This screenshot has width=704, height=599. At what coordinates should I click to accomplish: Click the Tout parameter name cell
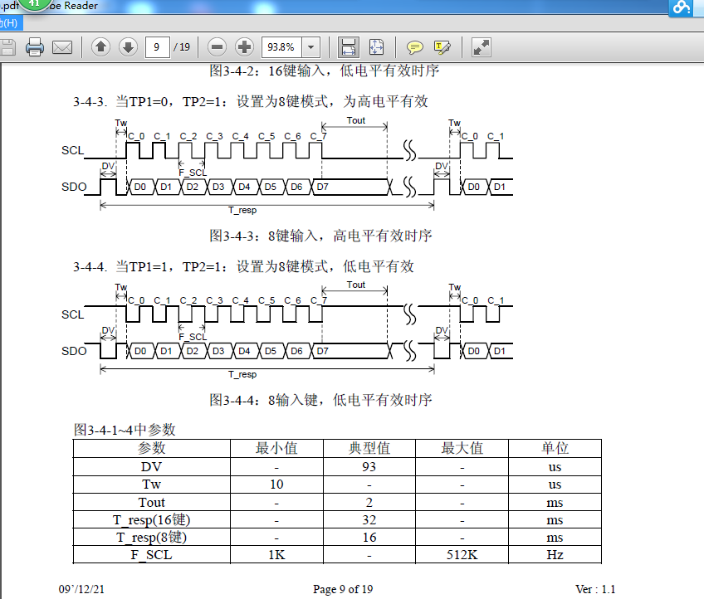click(x=152, y=502)
